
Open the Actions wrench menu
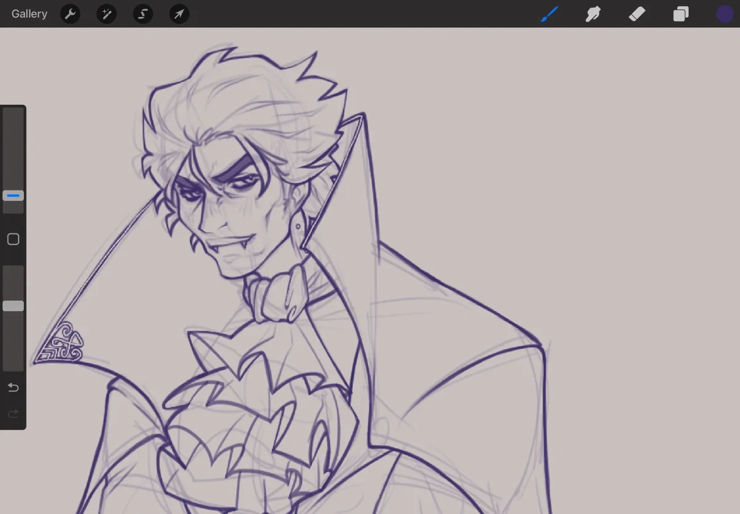[x=70, y=14]
